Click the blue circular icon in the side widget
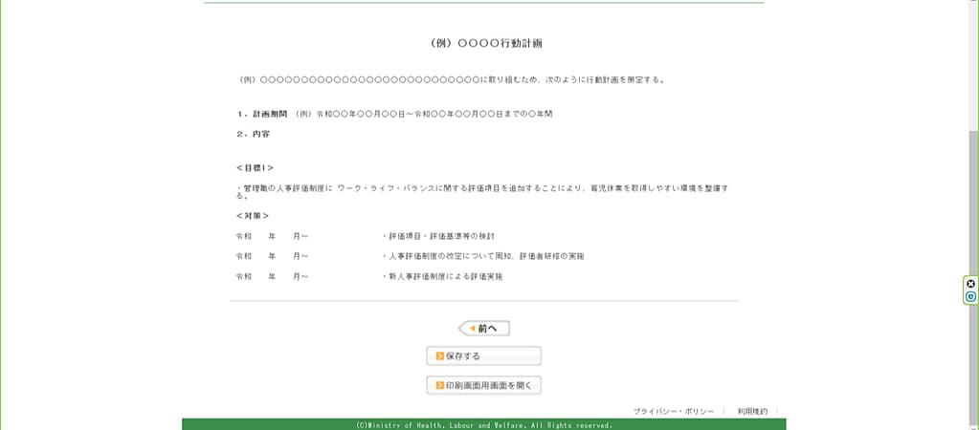The image size is (979, 430). pyautogui.click(x=970, y=297)
